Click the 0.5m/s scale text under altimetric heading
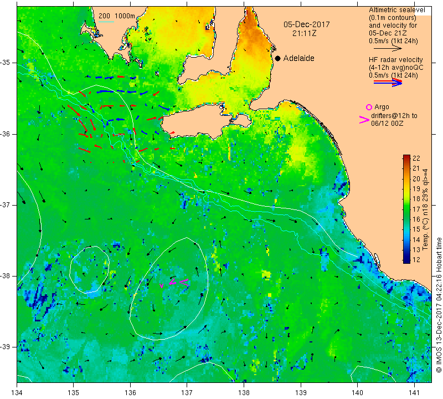 (x=393, y=41)
